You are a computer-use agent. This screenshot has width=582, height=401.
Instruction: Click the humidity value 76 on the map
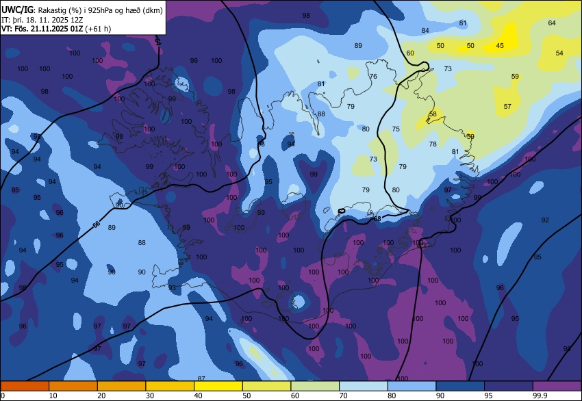pos(373,77)
